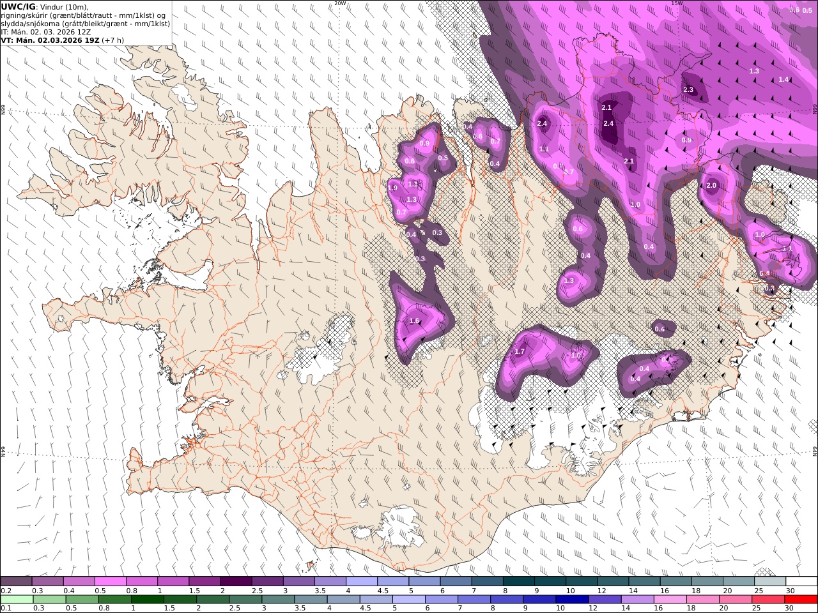This screenshot has width=818, height=613.
Task: Click the dusky mauve 0.2–0.3 snow legend swatch
Action: point(16,582)
